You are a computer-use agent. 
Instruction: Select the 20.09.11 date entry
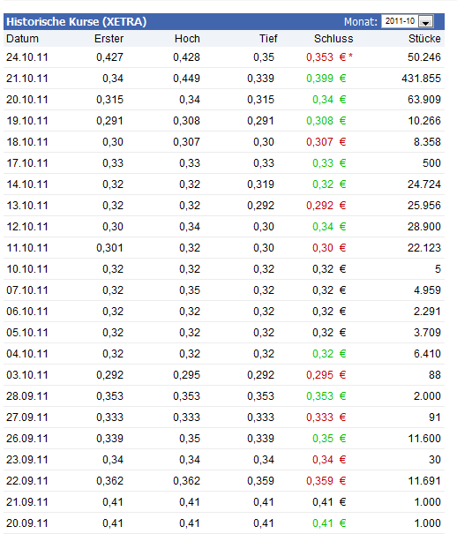[x=27, y=523]
